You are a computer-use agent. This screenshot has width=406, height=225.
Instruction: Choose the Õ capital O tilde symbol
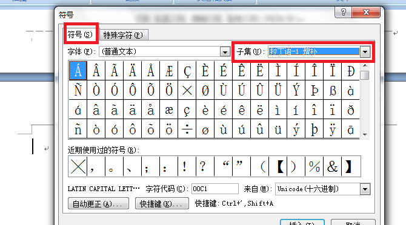click(x=151, y=90)
